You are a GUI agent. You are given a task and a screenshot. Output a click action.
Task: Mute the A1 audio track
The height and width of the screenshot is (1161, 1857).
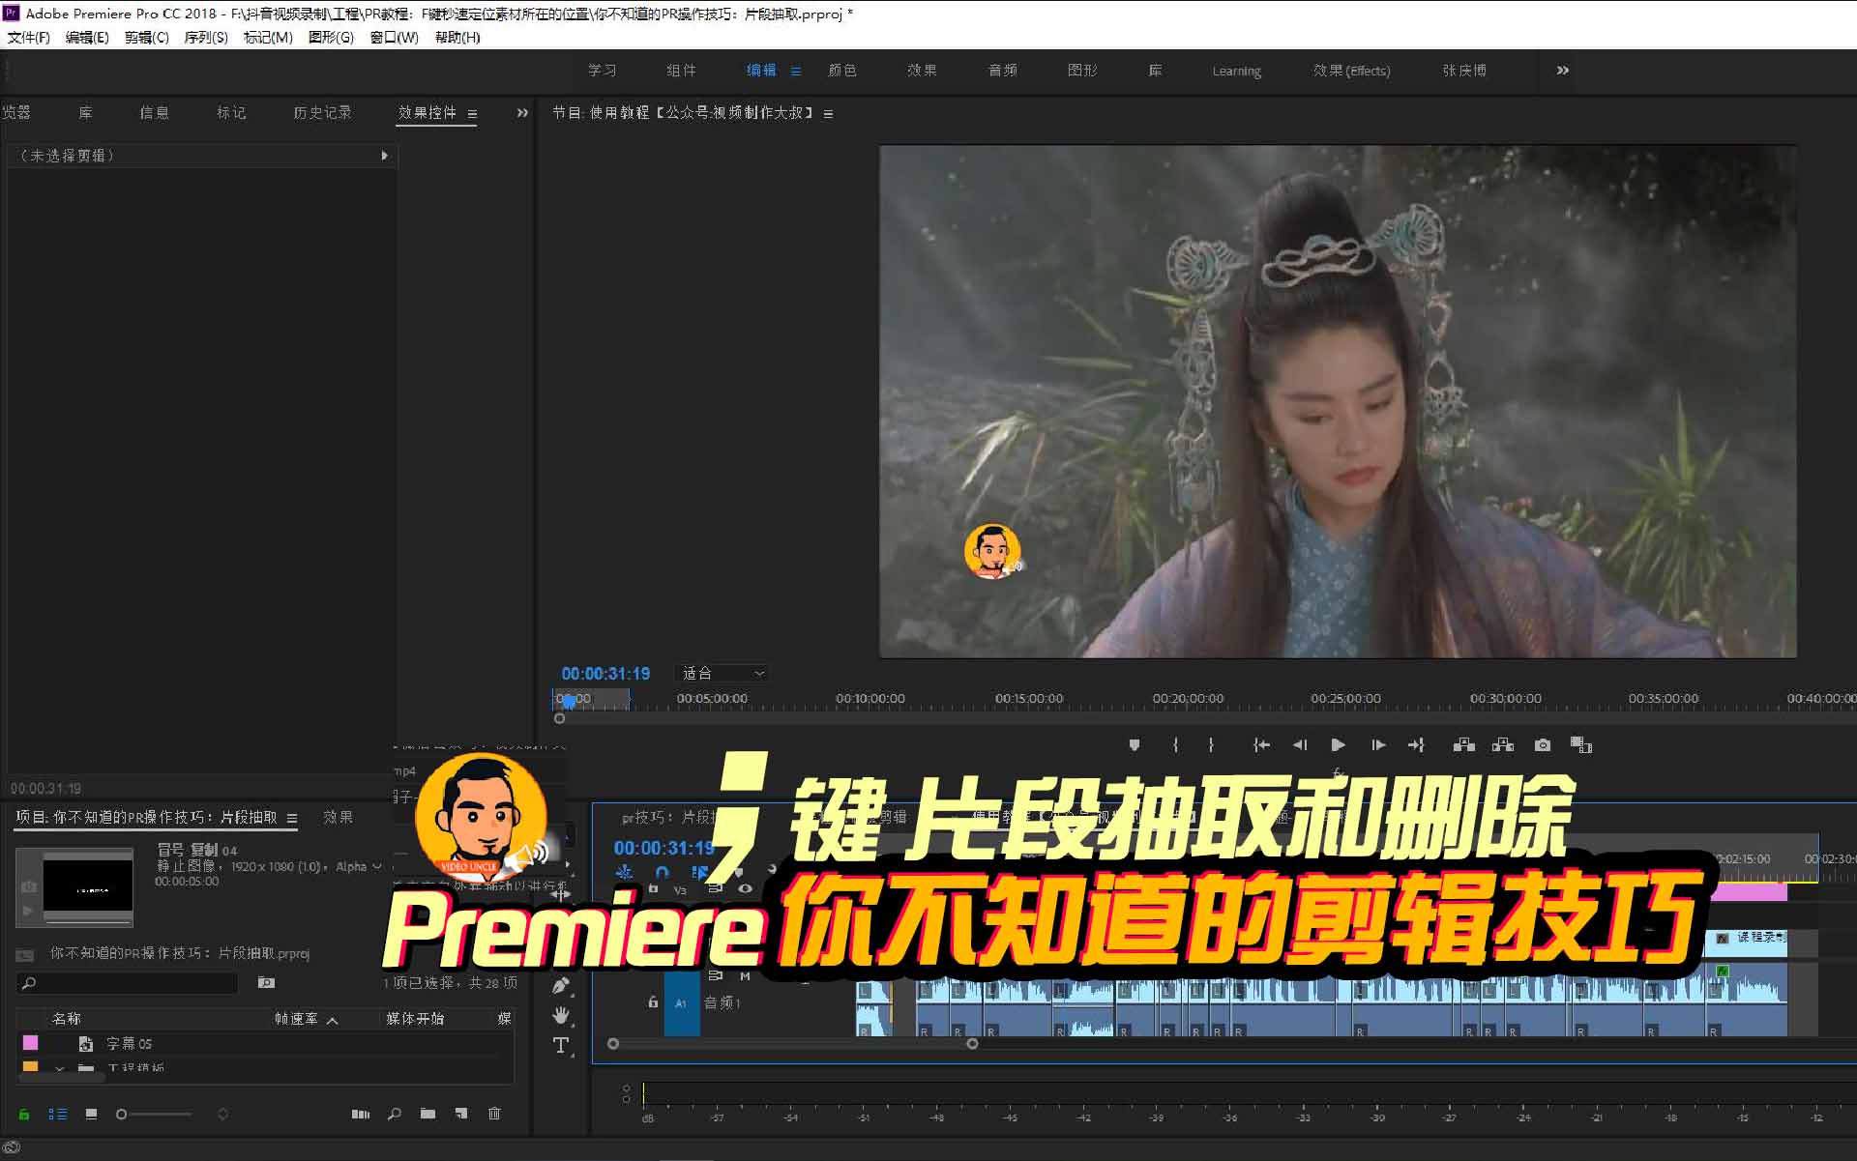point(745,976)
